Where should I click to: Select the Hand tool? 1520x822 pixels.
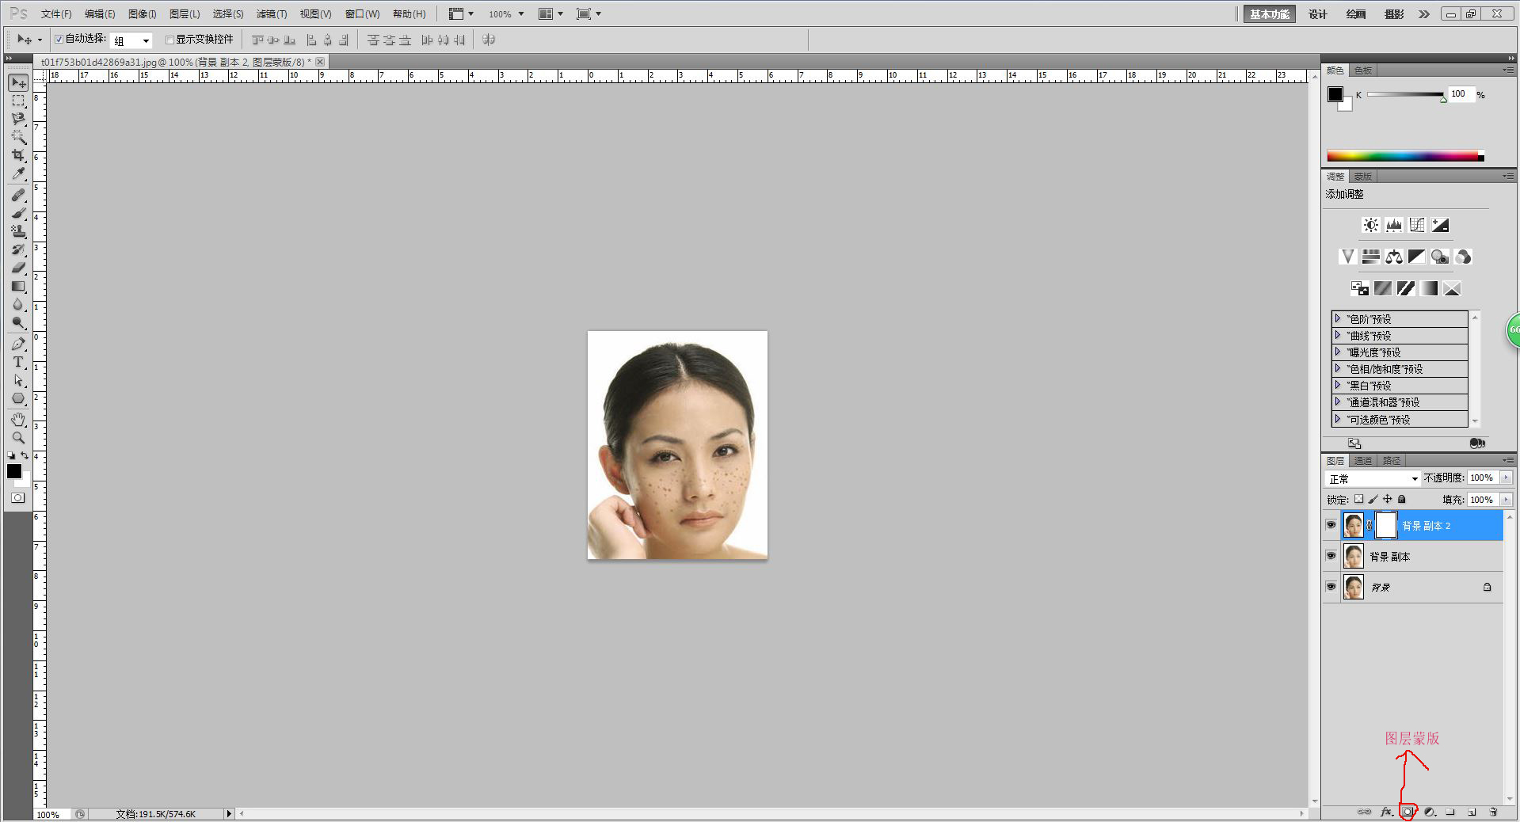click(17, 419)
